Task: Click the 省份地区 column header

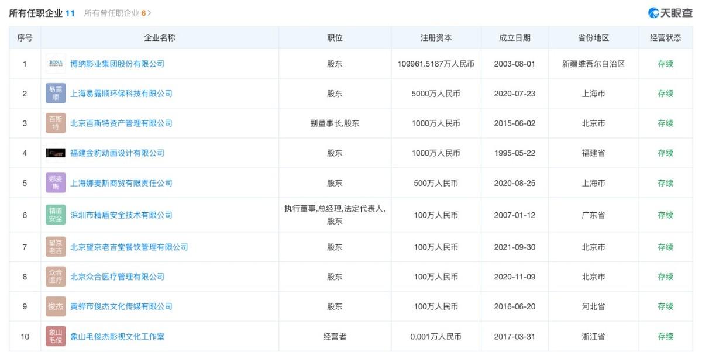Action: (x=594, y=37)
